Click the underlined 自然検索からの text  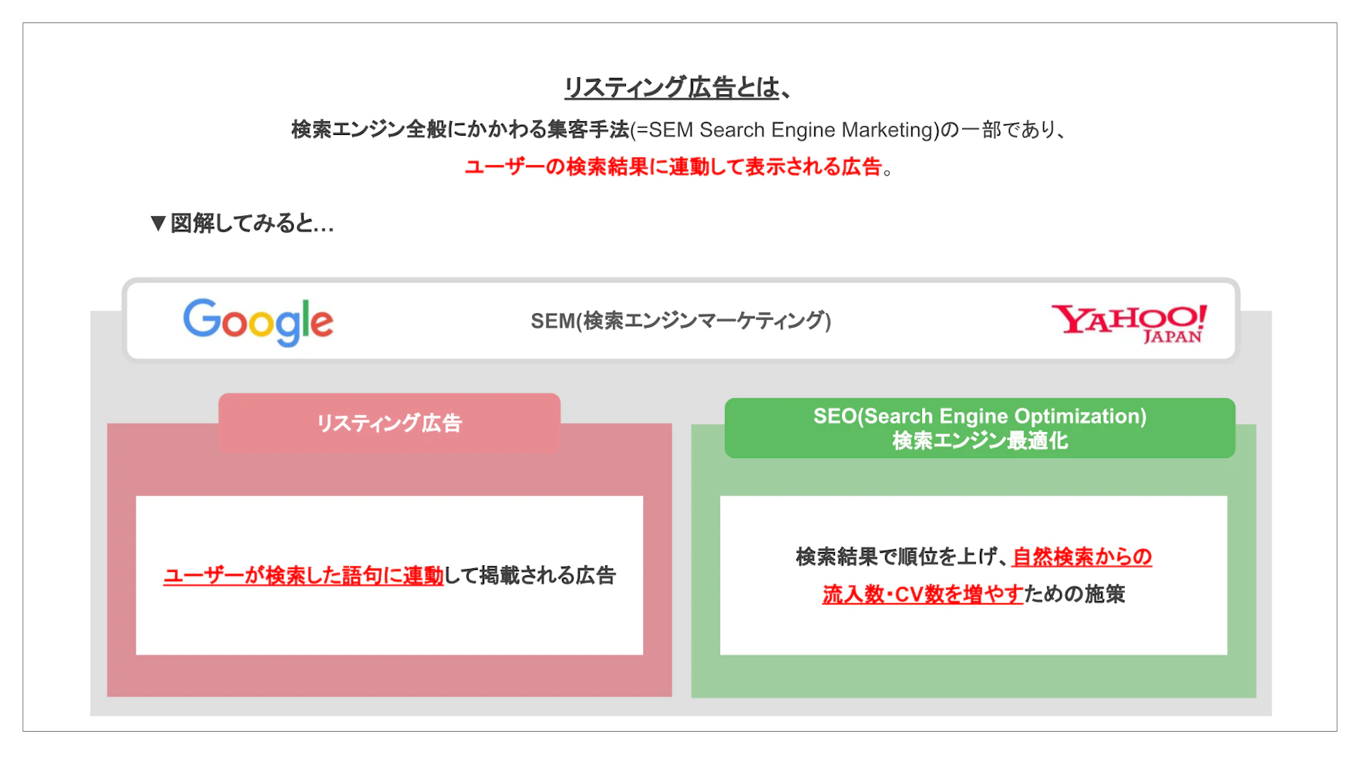[x=1082, y=557]
